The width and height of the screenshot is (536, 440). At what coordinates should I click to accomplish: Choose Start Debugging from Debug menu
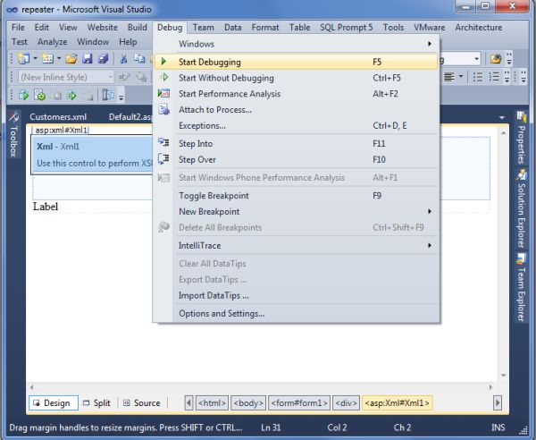[296, 62]
